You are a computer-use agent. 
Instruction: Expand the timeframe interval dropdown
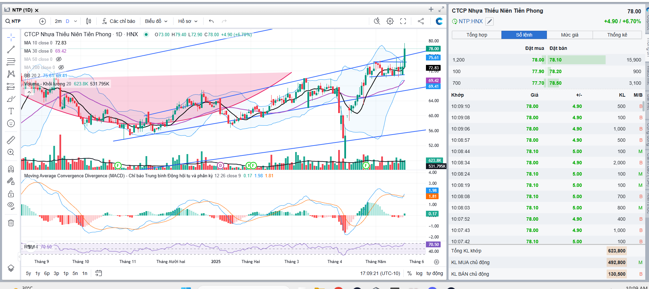(75, 21)
